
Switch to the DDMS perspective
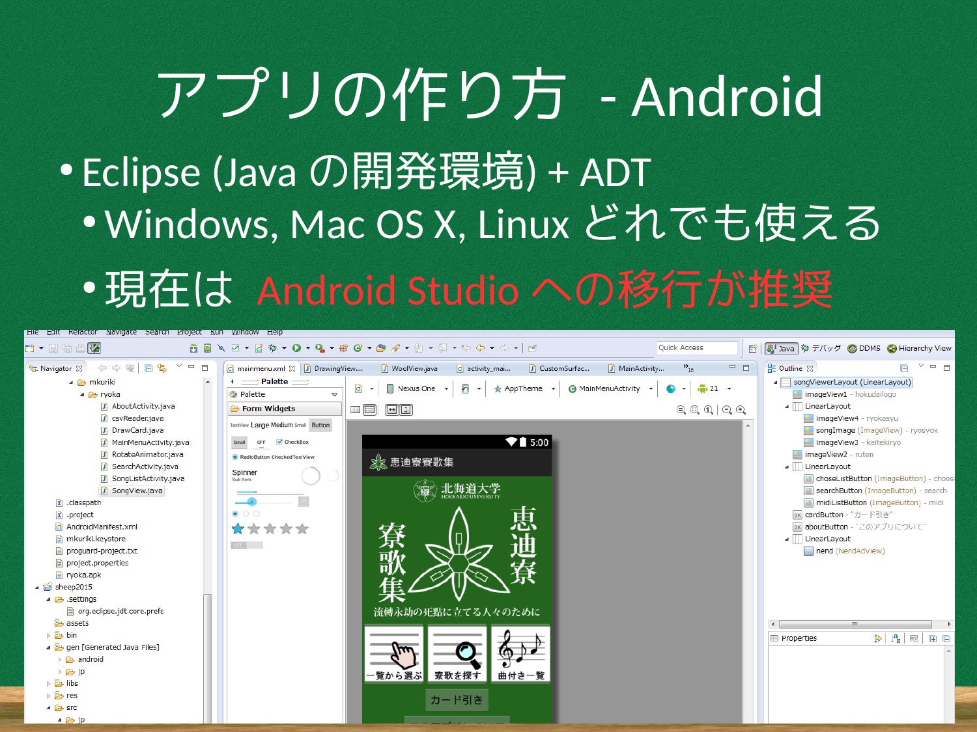[x=864, y=348]
